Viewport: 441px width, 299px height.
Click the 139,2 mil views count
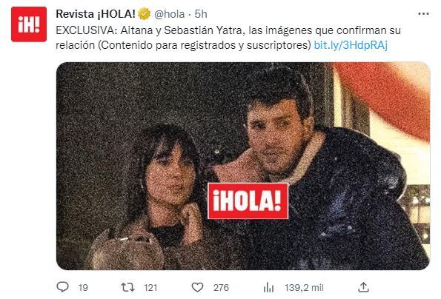[304, 287]
